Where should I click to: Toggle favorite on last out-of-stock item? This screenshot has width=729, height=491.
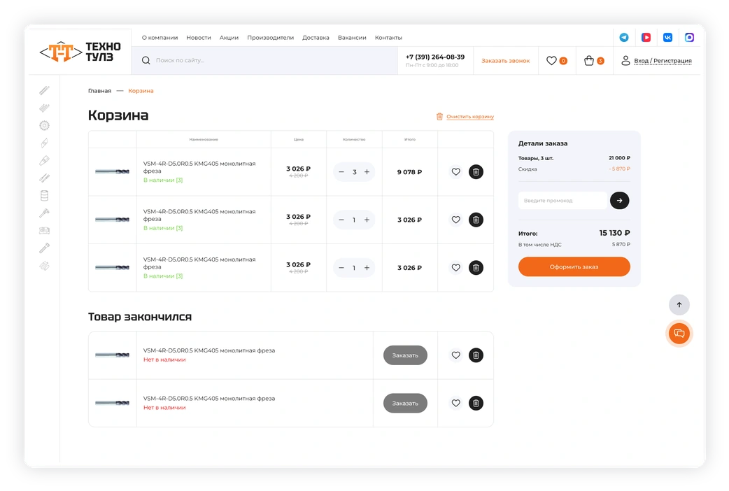click(x=455, y=403)
